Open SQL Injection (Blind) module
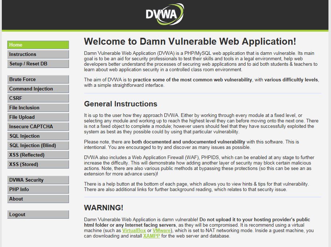 38,145
